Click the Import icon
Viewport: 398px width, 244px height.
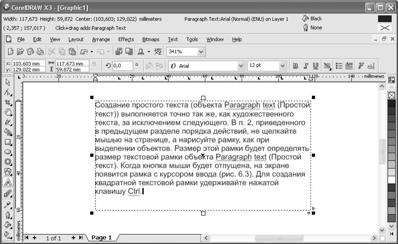point(119,51)
